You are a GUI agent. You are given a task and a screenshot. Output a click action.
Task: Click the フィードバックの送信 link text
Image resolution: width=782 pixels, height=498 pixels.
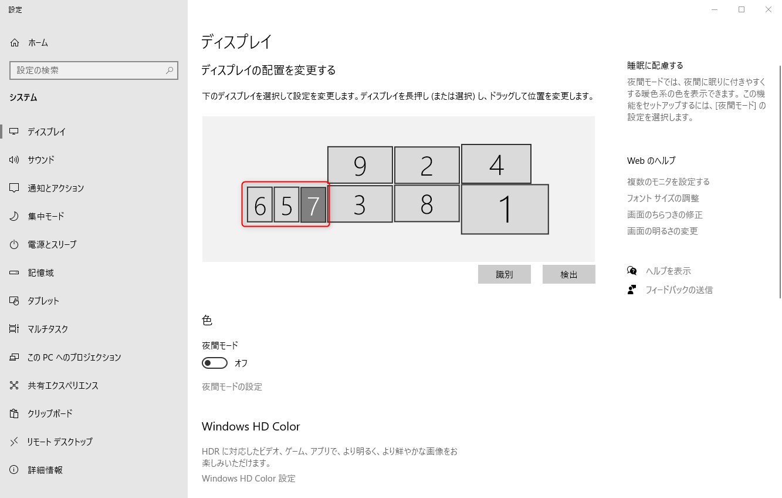coord(679,290)
